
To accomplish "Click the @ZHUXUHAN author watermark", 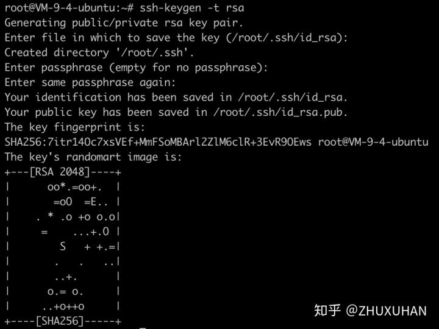I will (x=387, y=311).
